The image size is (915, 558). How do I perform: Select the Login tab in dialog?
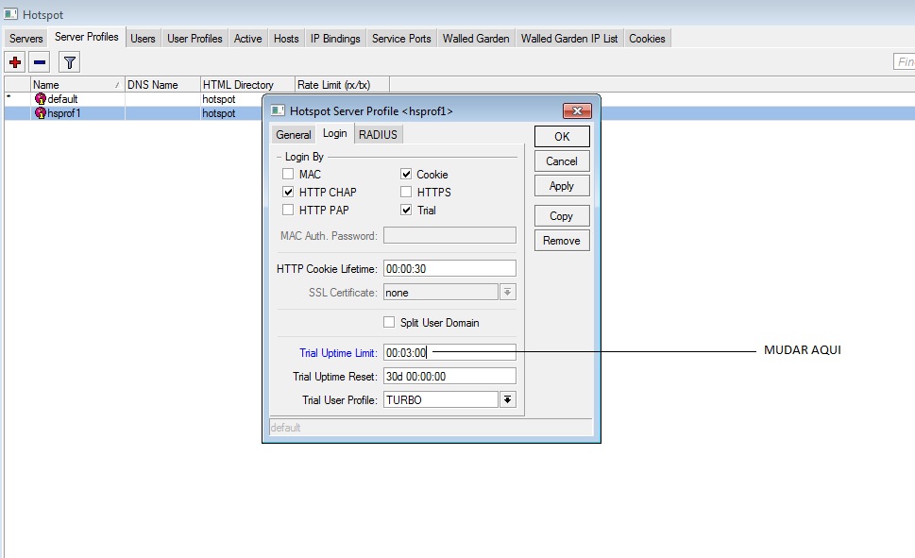[335, 133]
